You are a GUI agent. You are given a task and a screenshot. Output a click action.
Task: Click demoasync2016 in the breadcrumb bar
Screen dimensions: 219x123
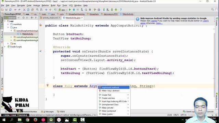pyautogui.click(x=111, y=14)
